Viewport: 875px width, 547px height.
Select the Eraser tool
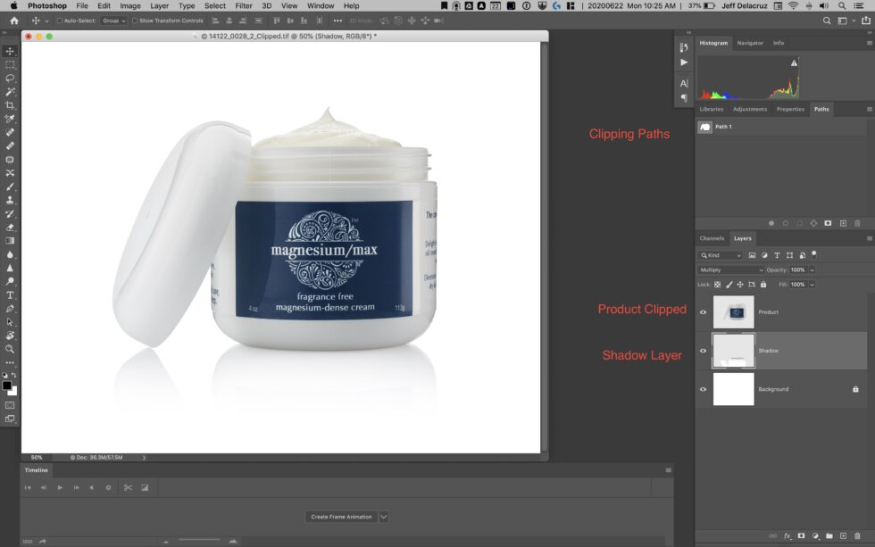10,228
